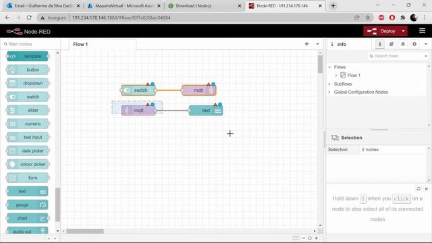
Task: Focus the filter nodes search box
Action: 30,44
